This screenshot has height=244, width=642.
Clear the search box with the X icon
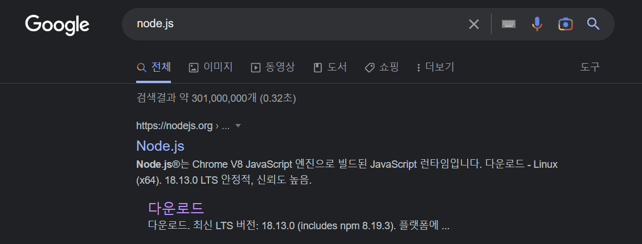(x=474, y=24)
